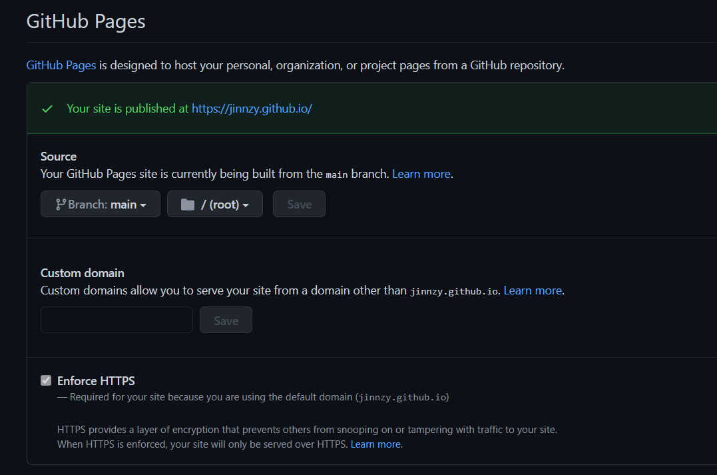Viewport: 717px width, 475px height.
Task: Open Learn more link in Source section
Action: pyautogui.click(x=421, y=174)
